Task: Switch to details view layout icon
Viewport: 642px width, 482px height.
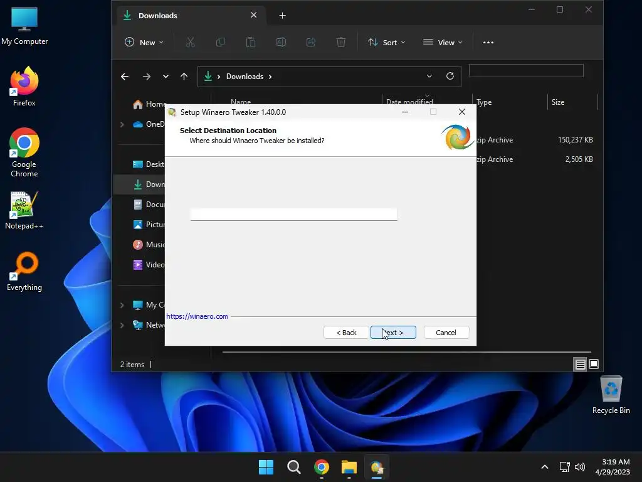Action: tap(580, 364)
